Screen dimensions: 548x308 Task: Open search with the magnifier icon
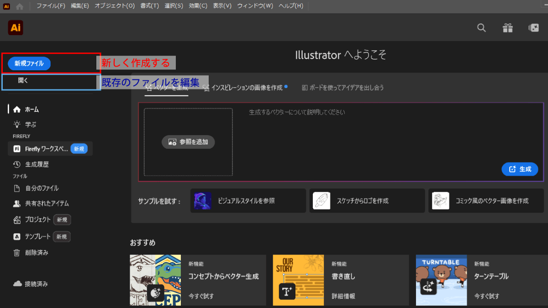click(481, 28)
